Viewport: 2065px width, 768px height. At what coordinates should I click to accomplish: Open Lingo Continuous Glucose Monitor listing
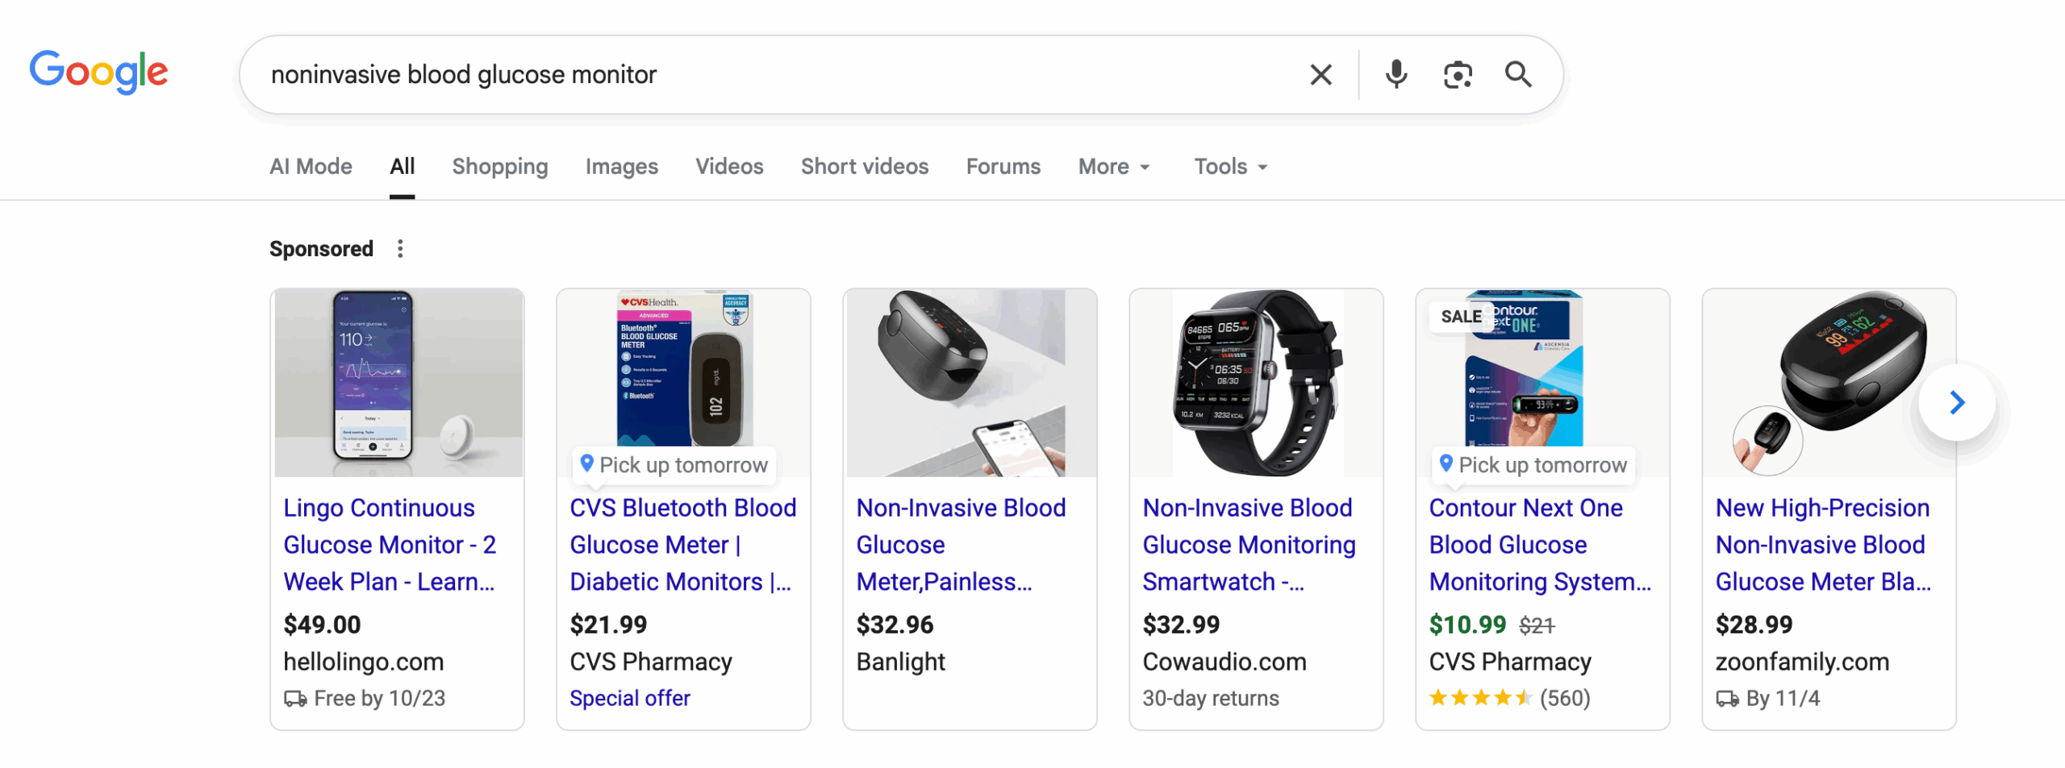coord(389,545)
